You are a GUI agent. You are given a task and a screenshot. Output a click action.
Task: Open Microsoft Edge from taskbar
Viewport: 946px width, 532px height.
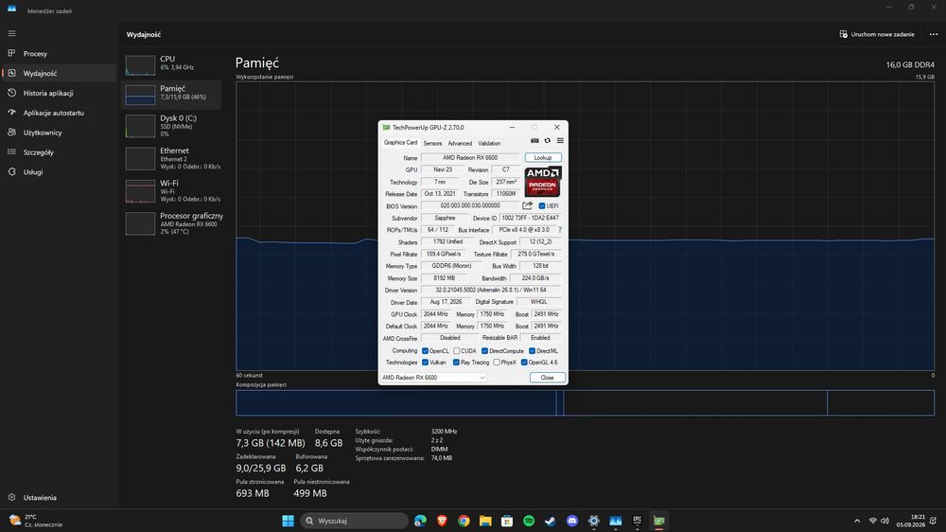(x=421, y=521)
